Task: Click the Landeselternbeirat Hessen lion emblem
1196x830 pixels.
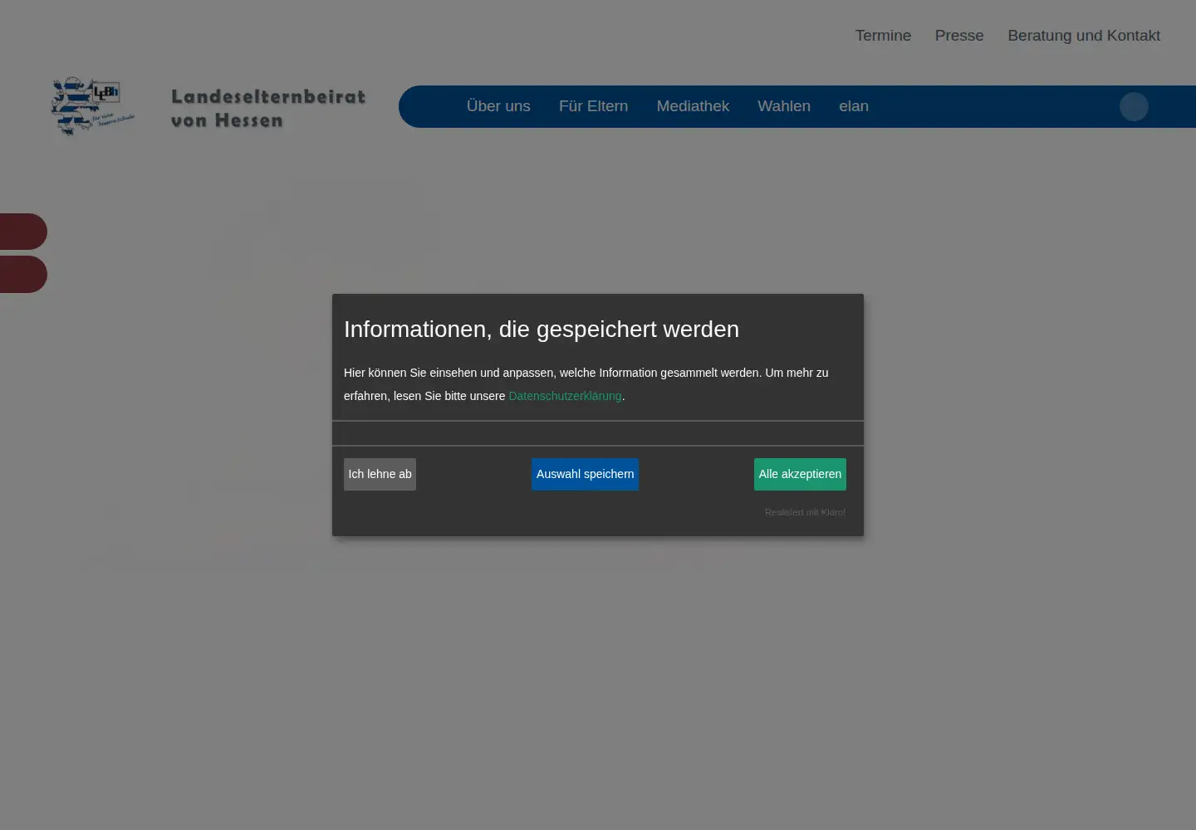Action: (x=92, y=106)
